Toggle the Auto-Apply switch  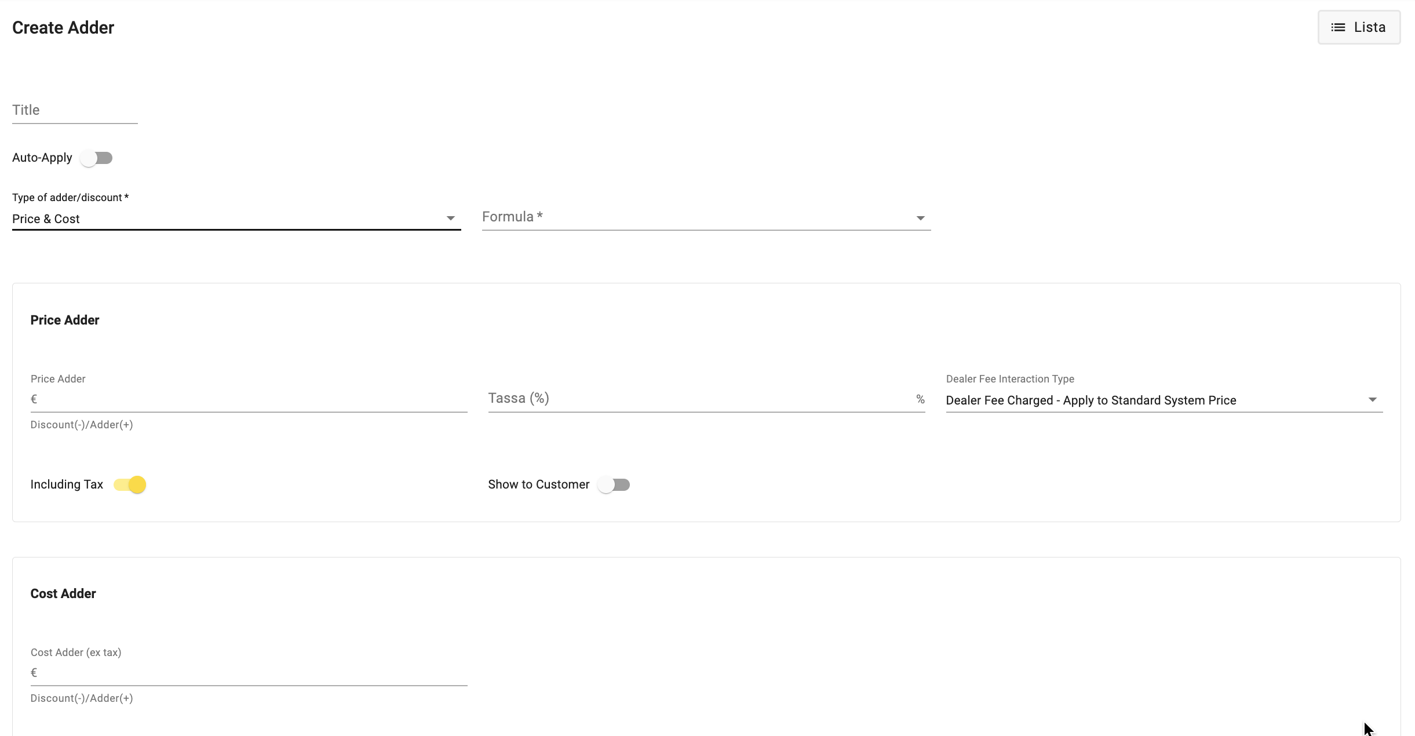point(97,158)
